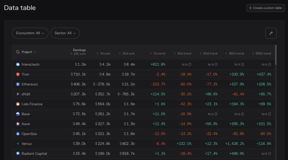Open the Venus project link
Image resolution: width=288 pixels, height=160 pixels.
pos(27,144)
